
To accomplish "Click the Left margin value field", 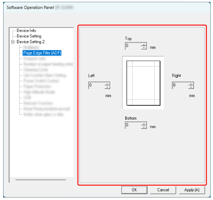I will [97, 85].
